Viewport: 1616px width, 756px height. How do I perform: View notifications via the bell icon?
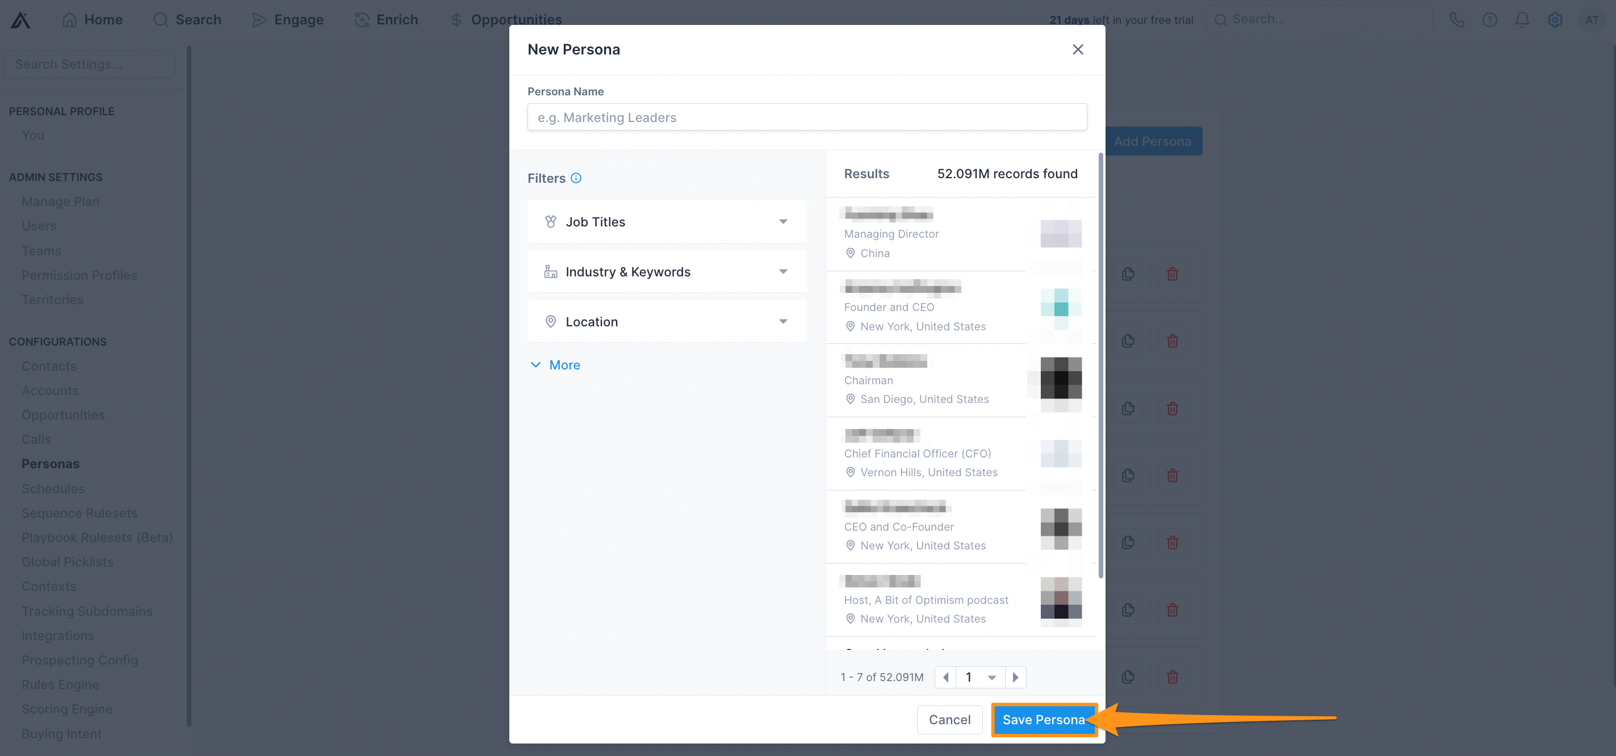1522,19
